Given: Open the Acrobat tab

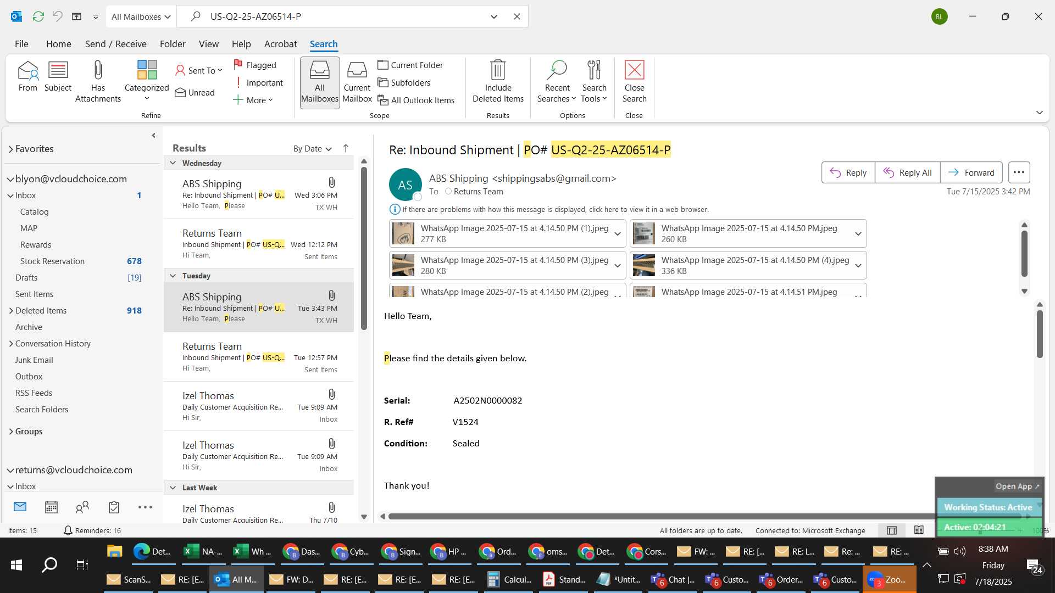Looking at the screenshot, I should click(280, 44).
